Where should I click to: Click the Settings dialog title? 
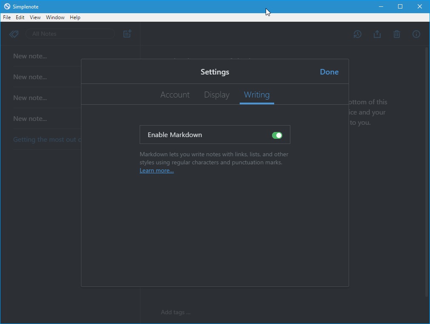point(215,72)
